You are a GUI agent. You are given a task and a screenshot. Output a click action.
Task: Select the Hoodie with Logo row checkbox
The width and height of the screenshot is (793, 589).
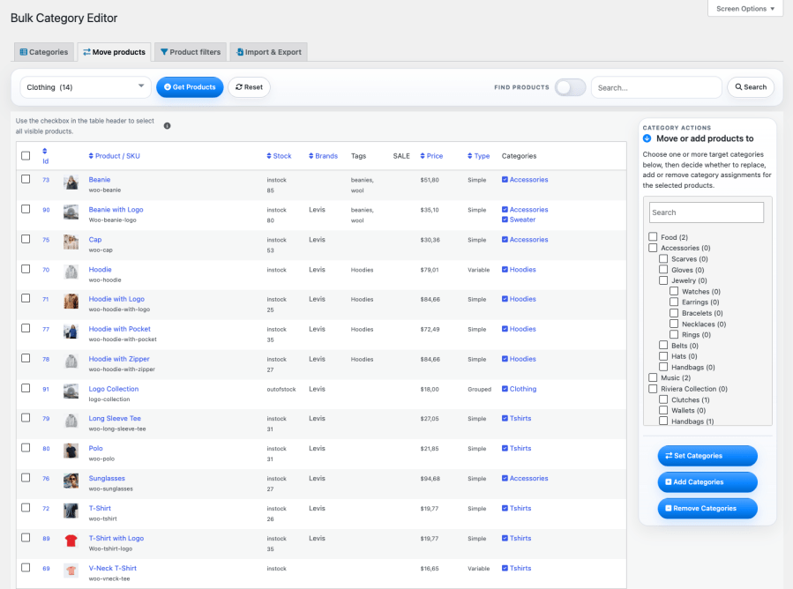coord(26,298)
